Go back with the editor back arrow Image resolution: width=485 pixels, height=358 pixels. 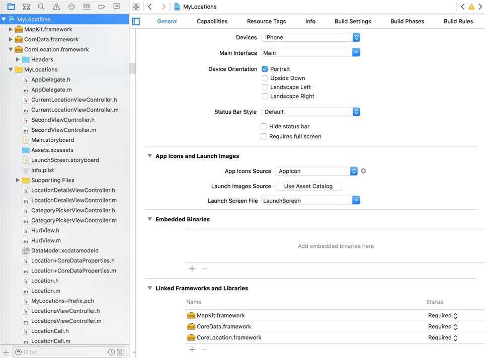tap(150, 7)
